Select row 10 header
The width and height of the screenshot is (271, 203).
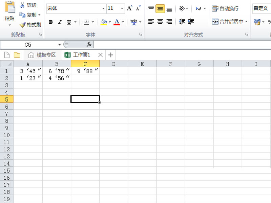coord(6,135)
